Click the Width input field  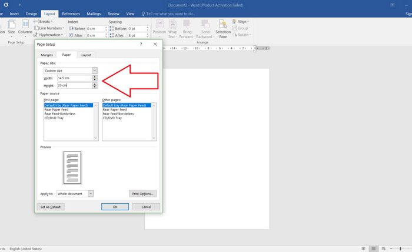click(75, 78)
